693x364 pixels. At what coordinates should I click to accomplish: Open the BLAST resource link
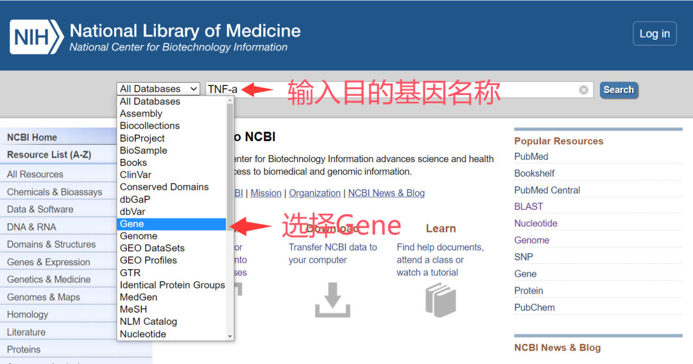pyautogui.click(x=529, y=206)
